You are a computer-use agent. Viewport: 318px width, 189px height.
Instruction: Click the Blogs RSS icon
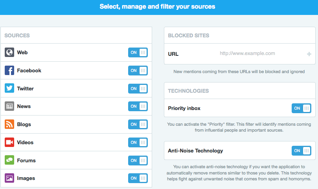(9, 124)
